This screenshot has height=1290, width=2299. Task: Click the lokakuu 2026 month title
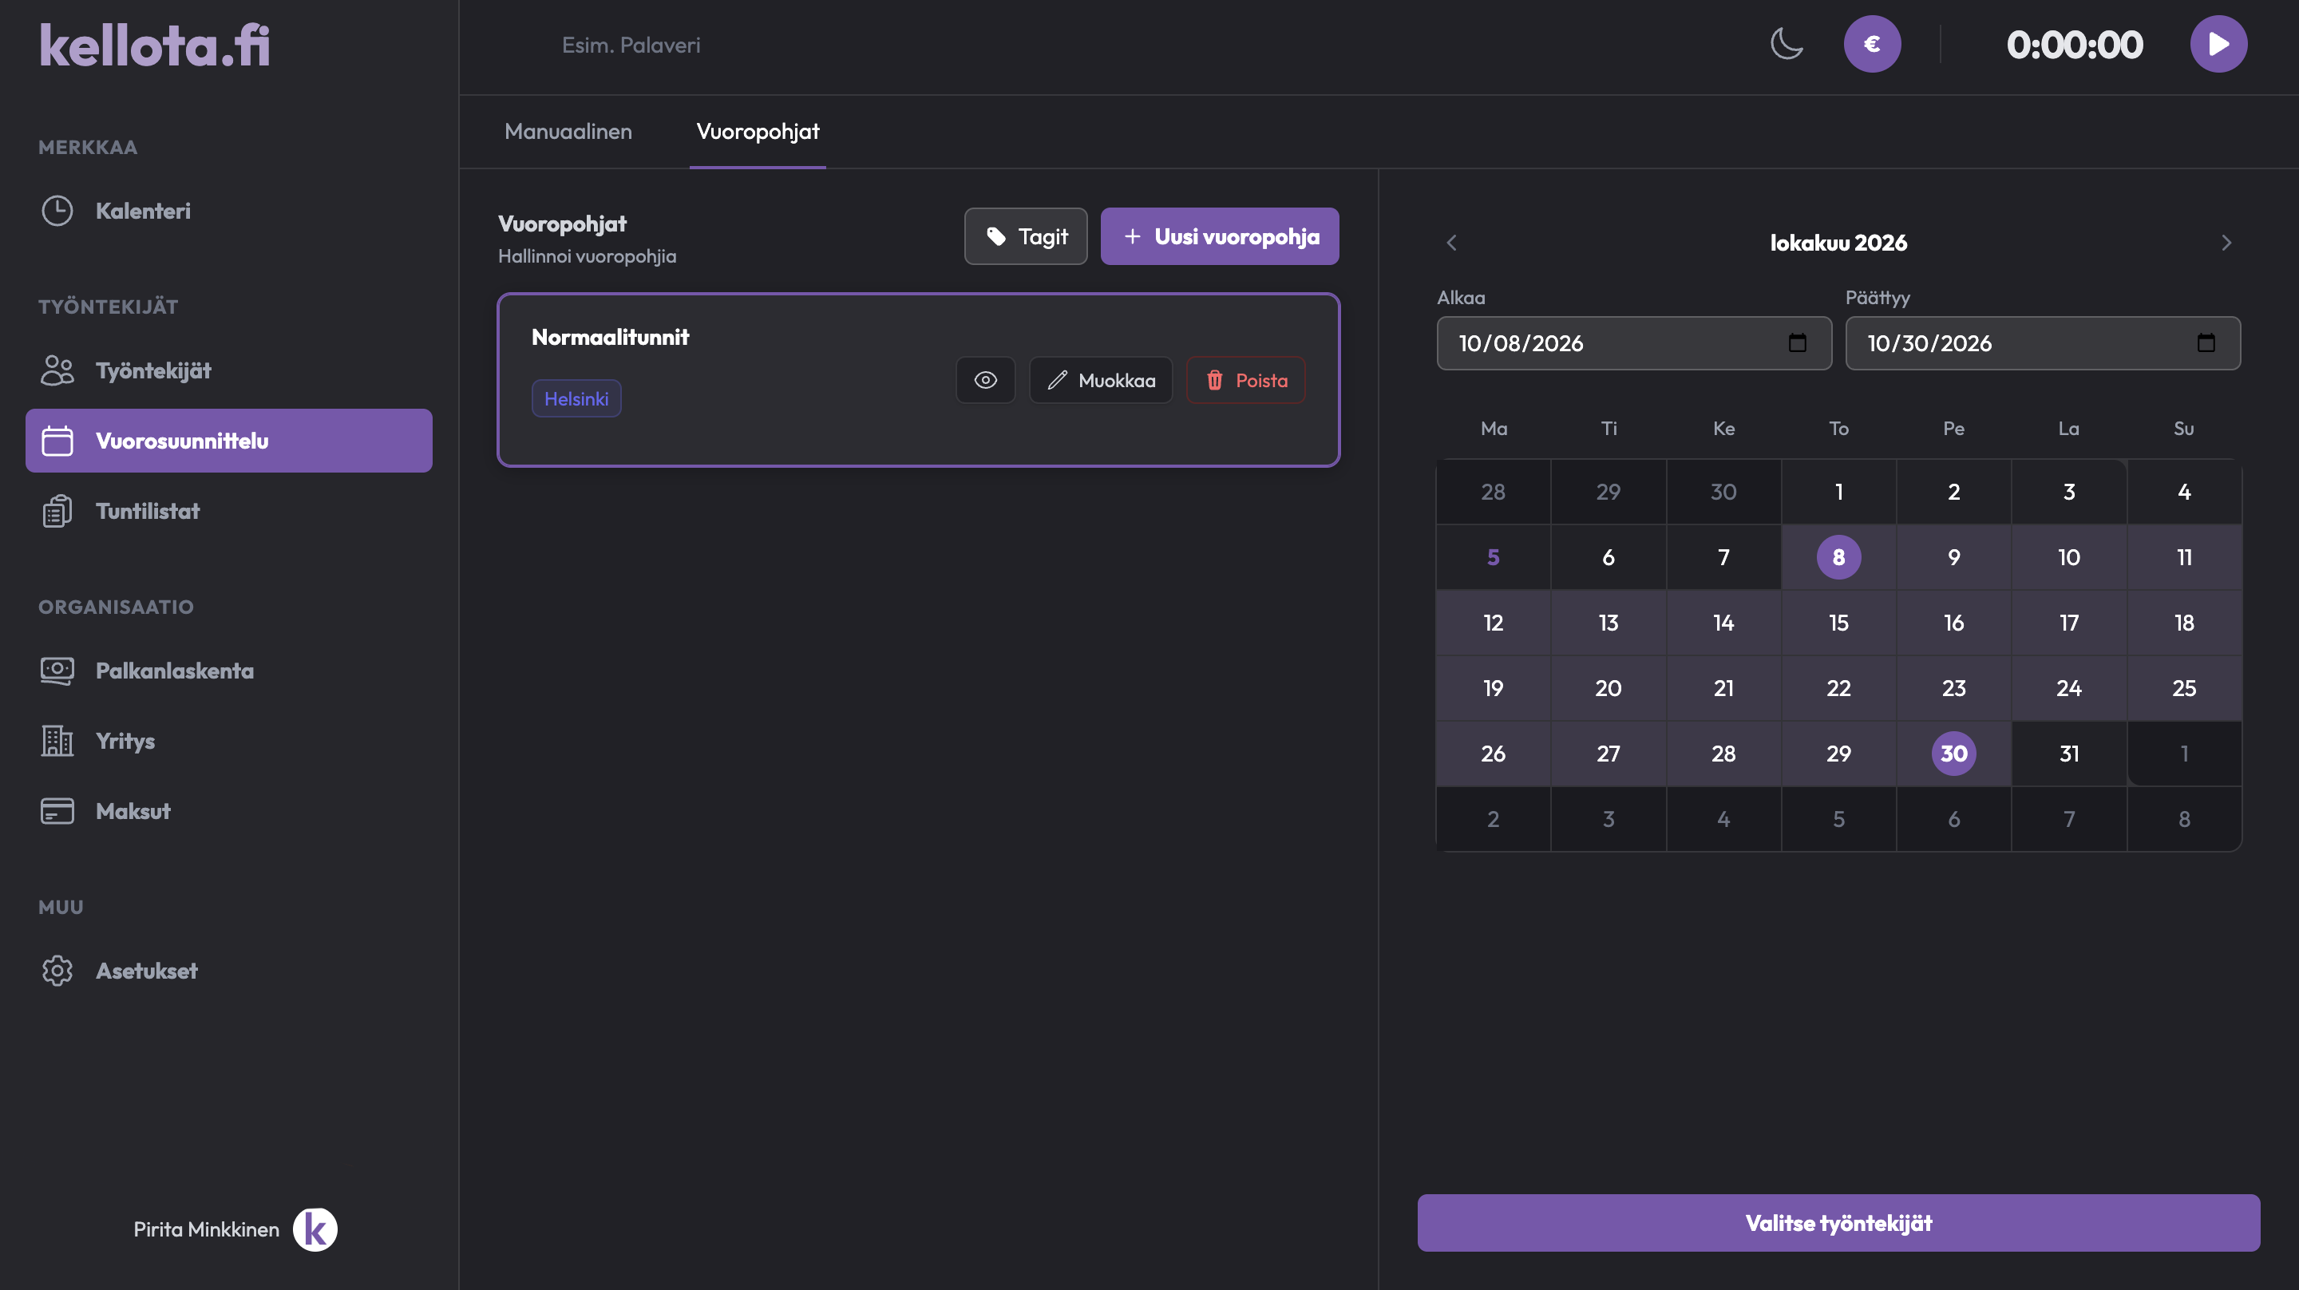(1838, 243)
